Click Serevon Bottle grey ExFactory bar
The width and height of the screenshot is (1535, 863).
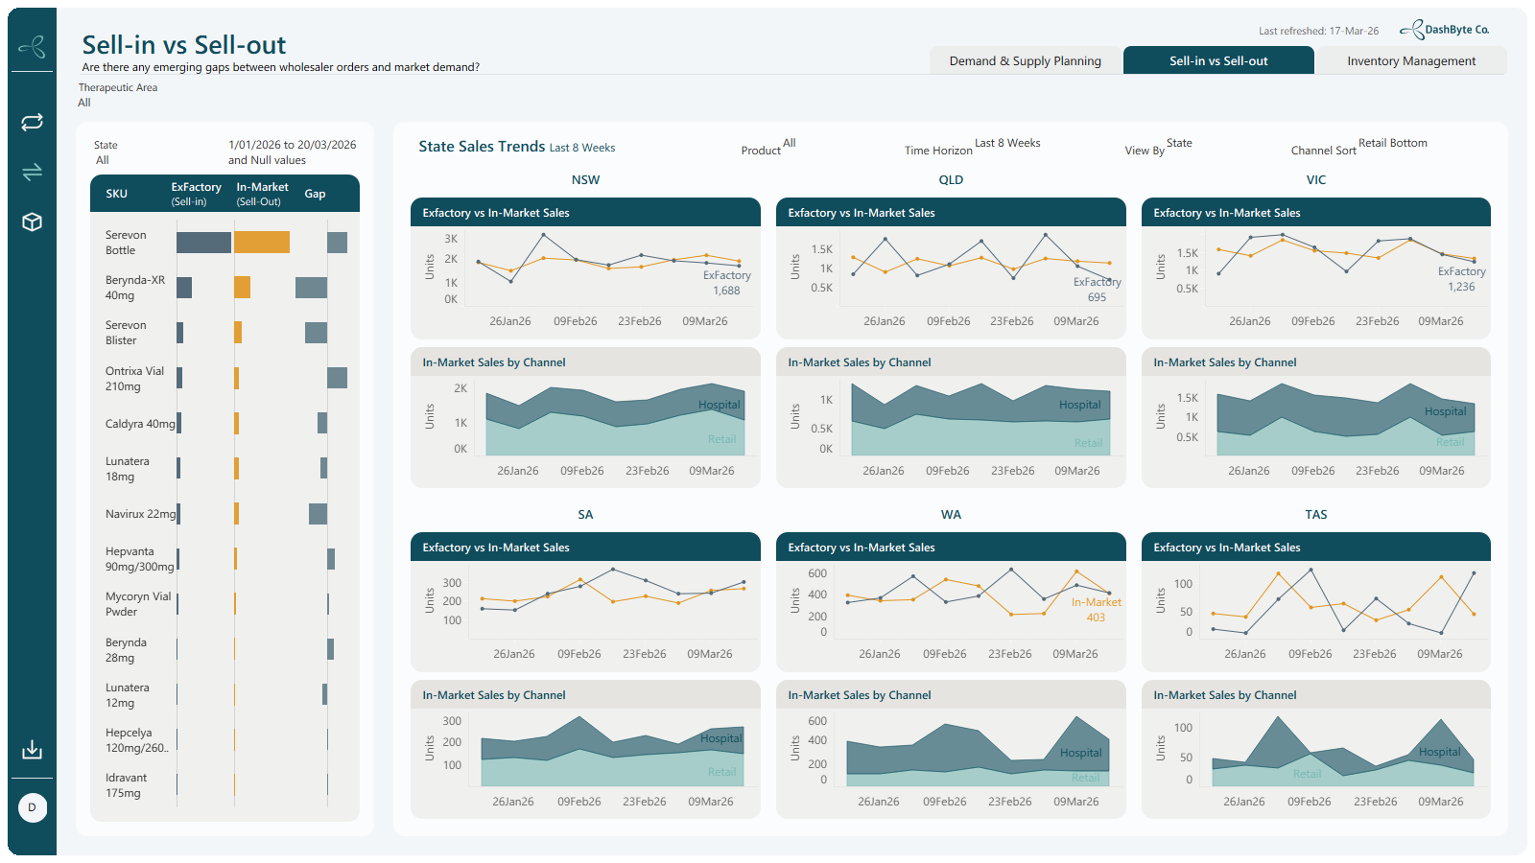pyautogui.click(x=203, y=243)
